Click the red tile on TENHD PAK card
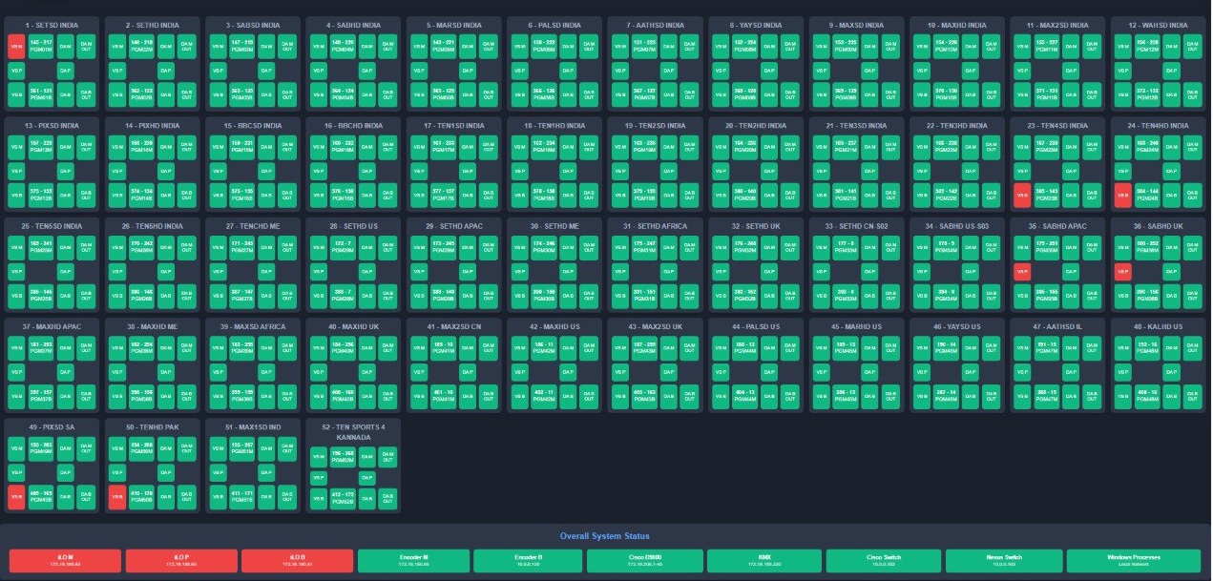This screenshot has width=1213, height=581. [x=118, y=496]
